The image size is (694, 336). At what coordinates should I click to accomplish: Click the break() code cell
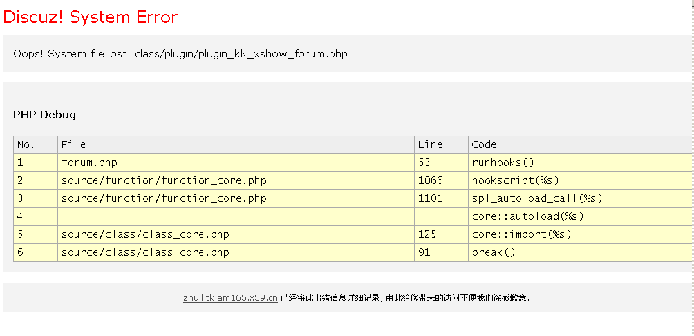pos(580,253)
